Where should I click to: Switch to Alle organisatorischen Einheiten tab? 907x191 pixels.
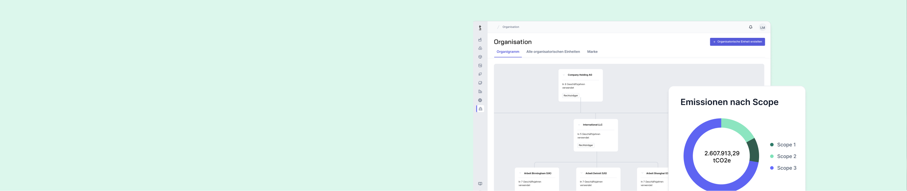553,52
